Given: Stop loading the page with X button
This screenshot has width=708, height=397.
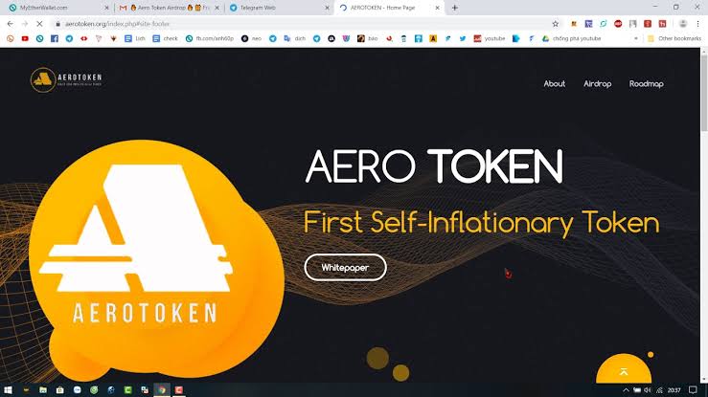Looking at the screenshot, I should [39, 24].
